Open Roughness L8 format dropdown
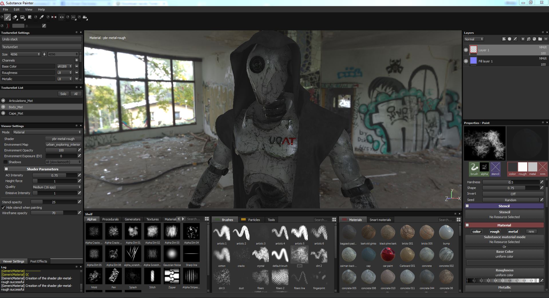The image size is (549, 298). click(64, 72)
